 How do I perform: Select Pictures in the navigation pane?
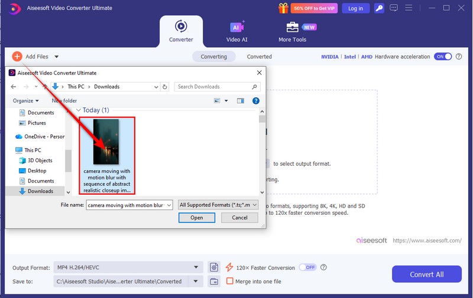tap(37, 123)
